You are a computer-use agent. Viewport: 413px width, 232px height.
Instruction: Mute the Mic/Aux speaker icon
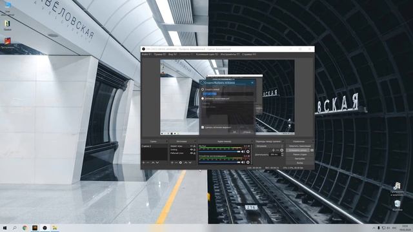[x=243, y=151]
